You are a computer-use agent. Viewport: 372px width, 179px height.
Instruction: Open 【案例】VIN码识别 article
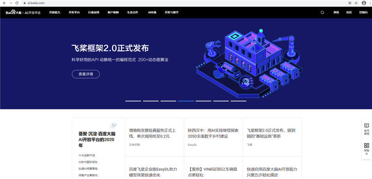pos(213,172)
